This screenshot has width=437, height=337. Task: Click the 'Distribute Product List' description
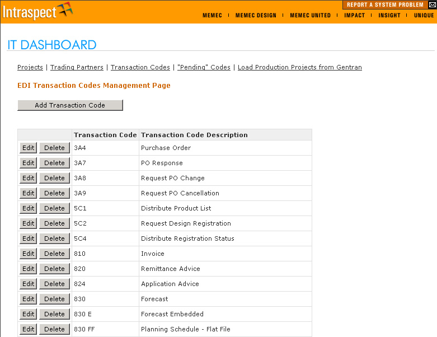pyautogui.click(x=176, y=208)
